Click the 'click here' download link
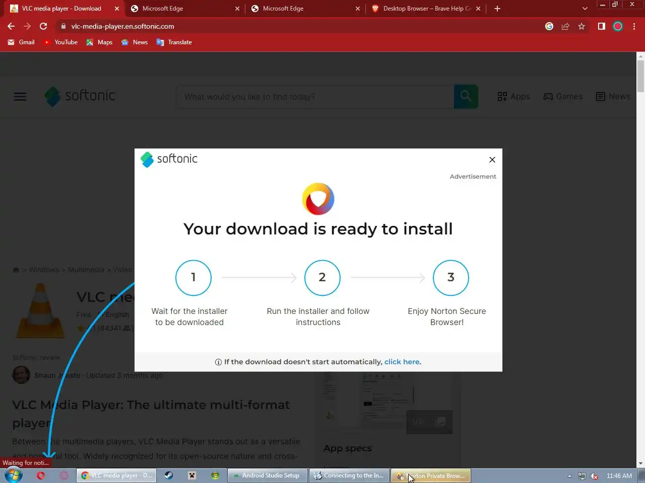The height and width of the screenshot is (483, 645). [402, 362]
